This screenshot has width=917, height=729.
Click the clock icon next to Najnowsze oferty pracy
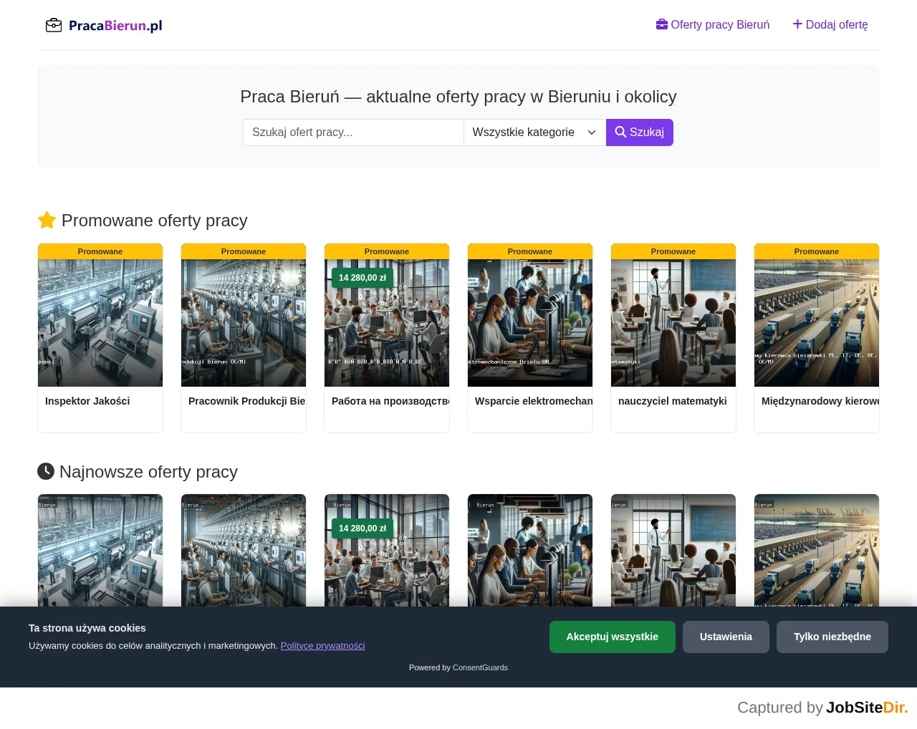coord(46,471)
